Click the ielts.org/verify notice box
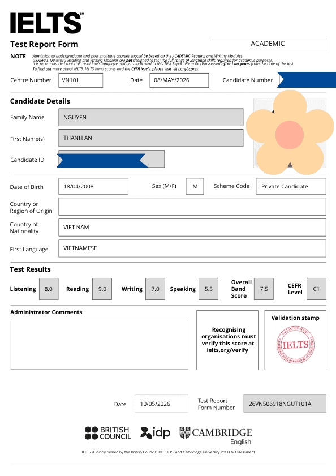336x476 pixels. tap(227, 340)
